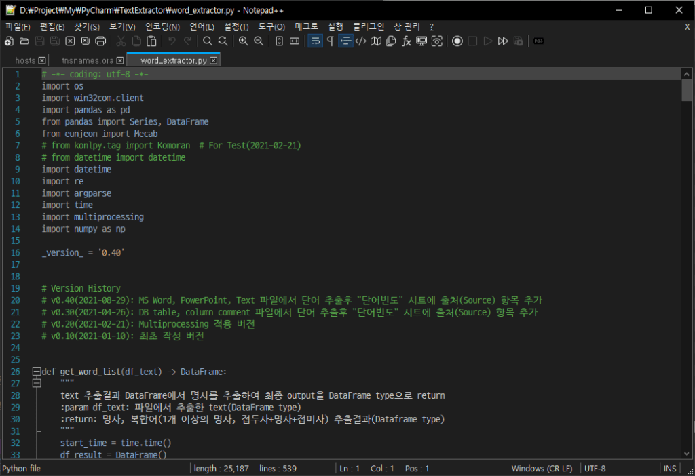
Task: Open the Document Map panel
Action: [x=375, y=41]
